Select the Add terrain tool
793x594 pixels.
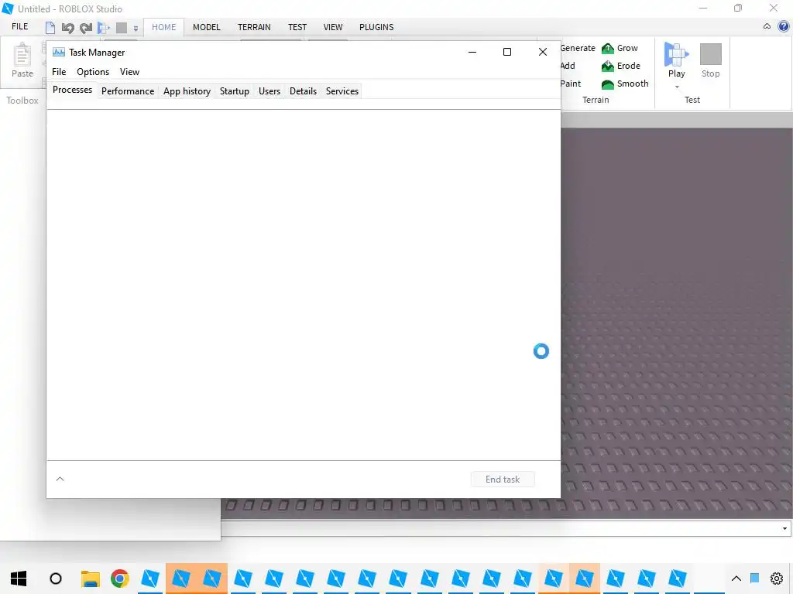click(568, 66)
